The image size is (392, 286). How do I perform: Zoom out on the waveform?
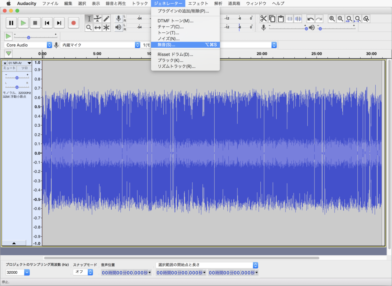click(x=340, y=19)
